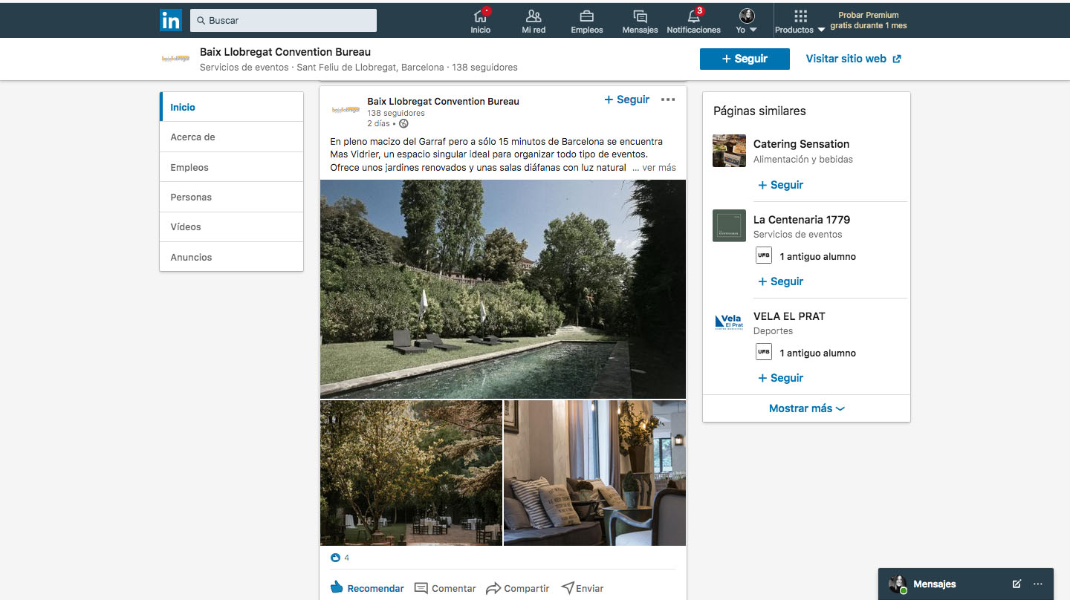Click the LinkedIn logo icon
The height and width of the screenshot is (600, 1070).
pos(171,20)
